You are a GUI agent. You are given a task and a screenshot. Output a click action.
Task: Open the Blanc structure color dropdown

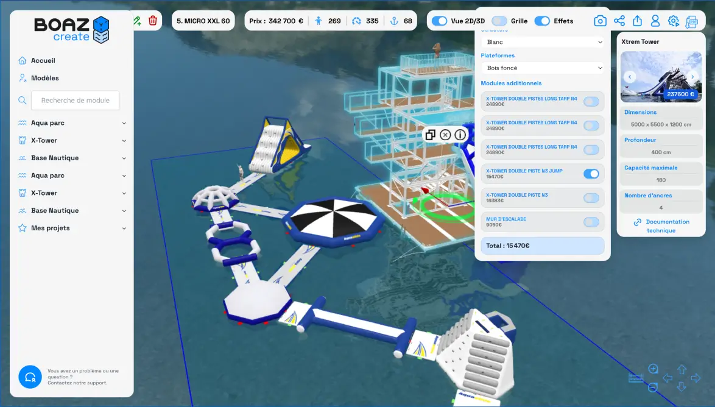(x=543, y=42)
